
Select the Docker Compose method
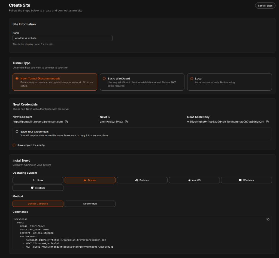point(38,204)
